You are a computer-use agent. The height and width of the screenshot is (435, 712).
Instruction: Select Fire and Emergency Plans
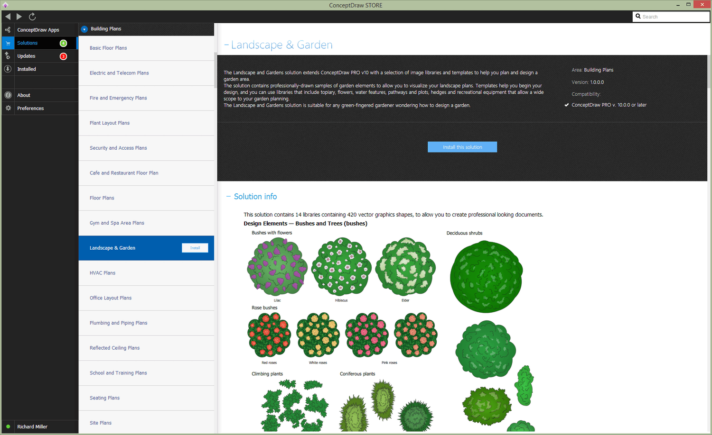pyautogui.click(x=146, y=98)
